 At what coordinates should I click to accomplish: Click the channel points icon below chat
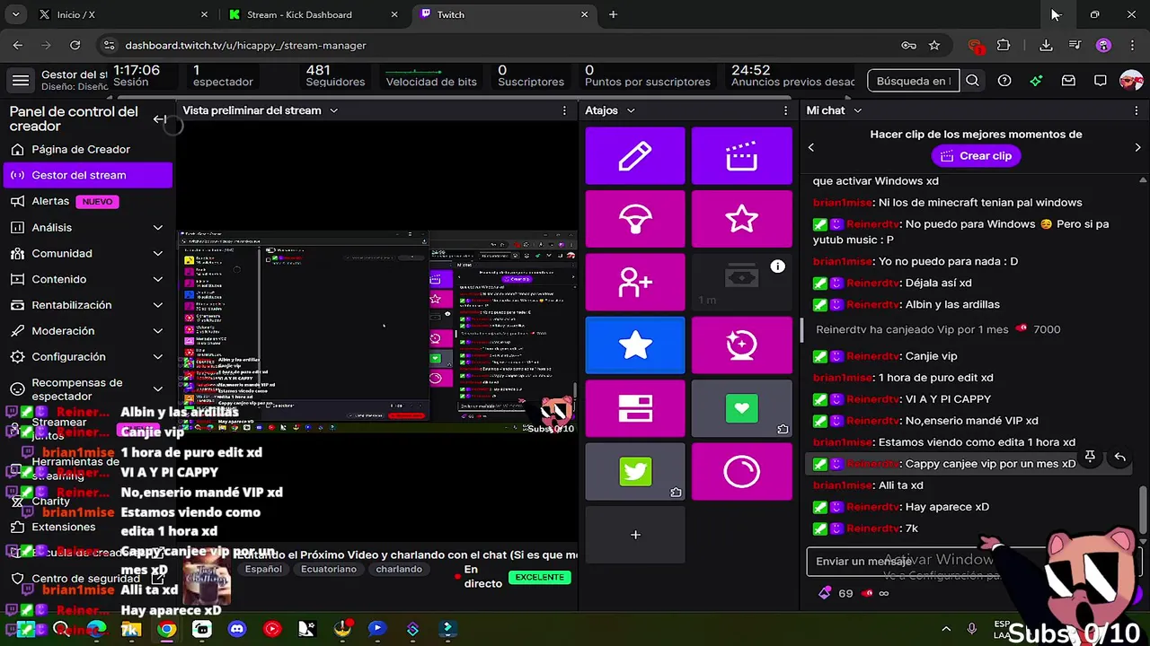[867, 593]
